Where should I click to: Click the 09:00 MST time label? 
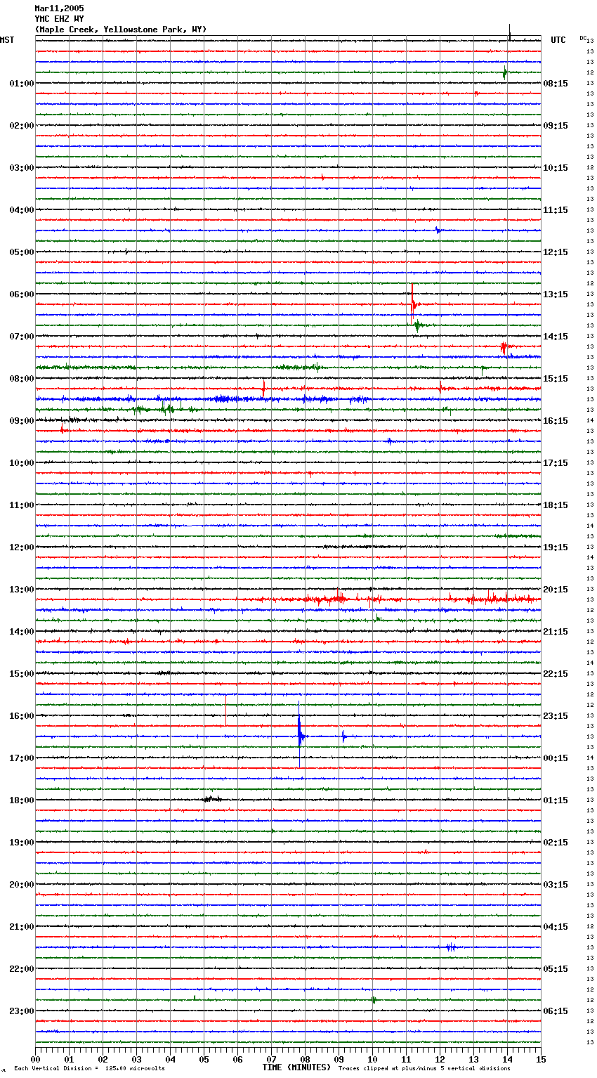[22, 421]
